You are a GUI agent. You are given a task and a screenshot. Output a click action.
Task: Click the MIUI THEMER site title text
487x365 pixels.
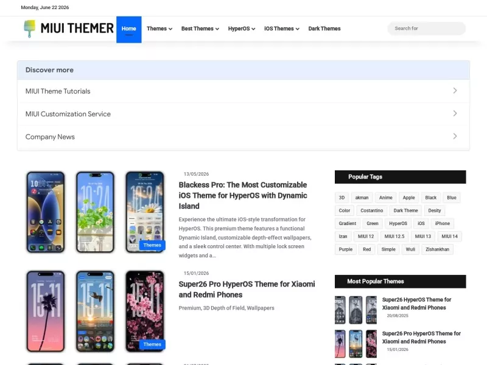77,28
